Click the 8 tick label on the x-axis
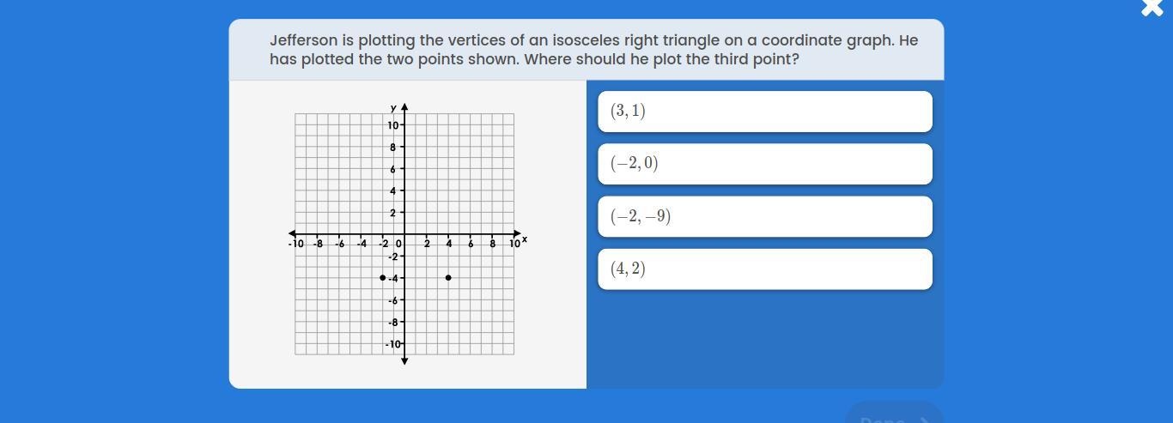This screenshot has height=423, width=1173. [493, 245]
